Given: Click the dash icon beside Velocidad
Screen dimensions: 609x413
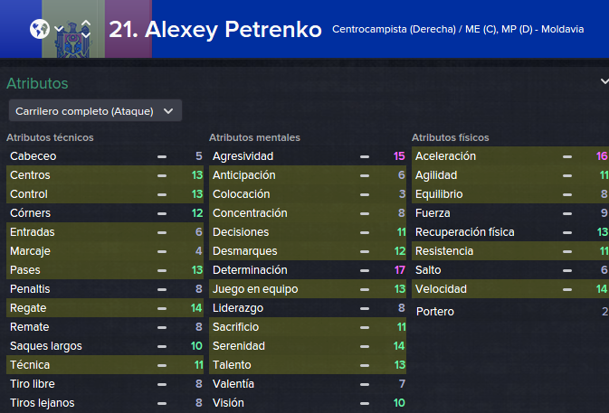Looking at the screenshot, I should pos(567,290).
